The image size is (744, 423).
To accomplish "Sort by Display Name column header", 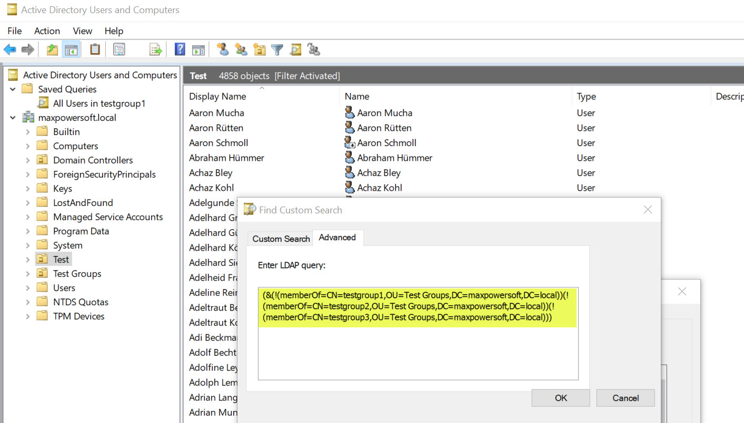I will (x=217, y=96).
